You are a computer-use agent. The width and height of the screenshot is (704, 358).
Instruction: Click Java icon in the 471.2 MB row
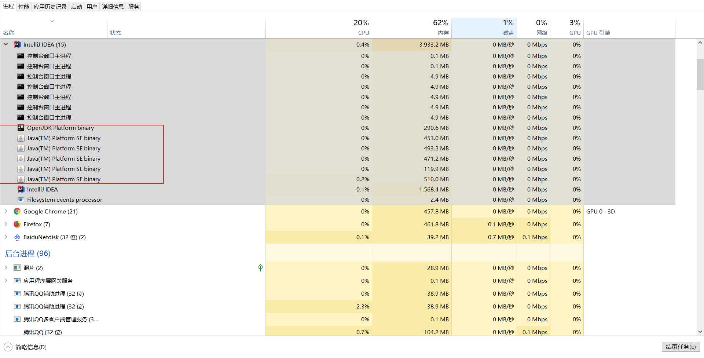coord(21,158)
